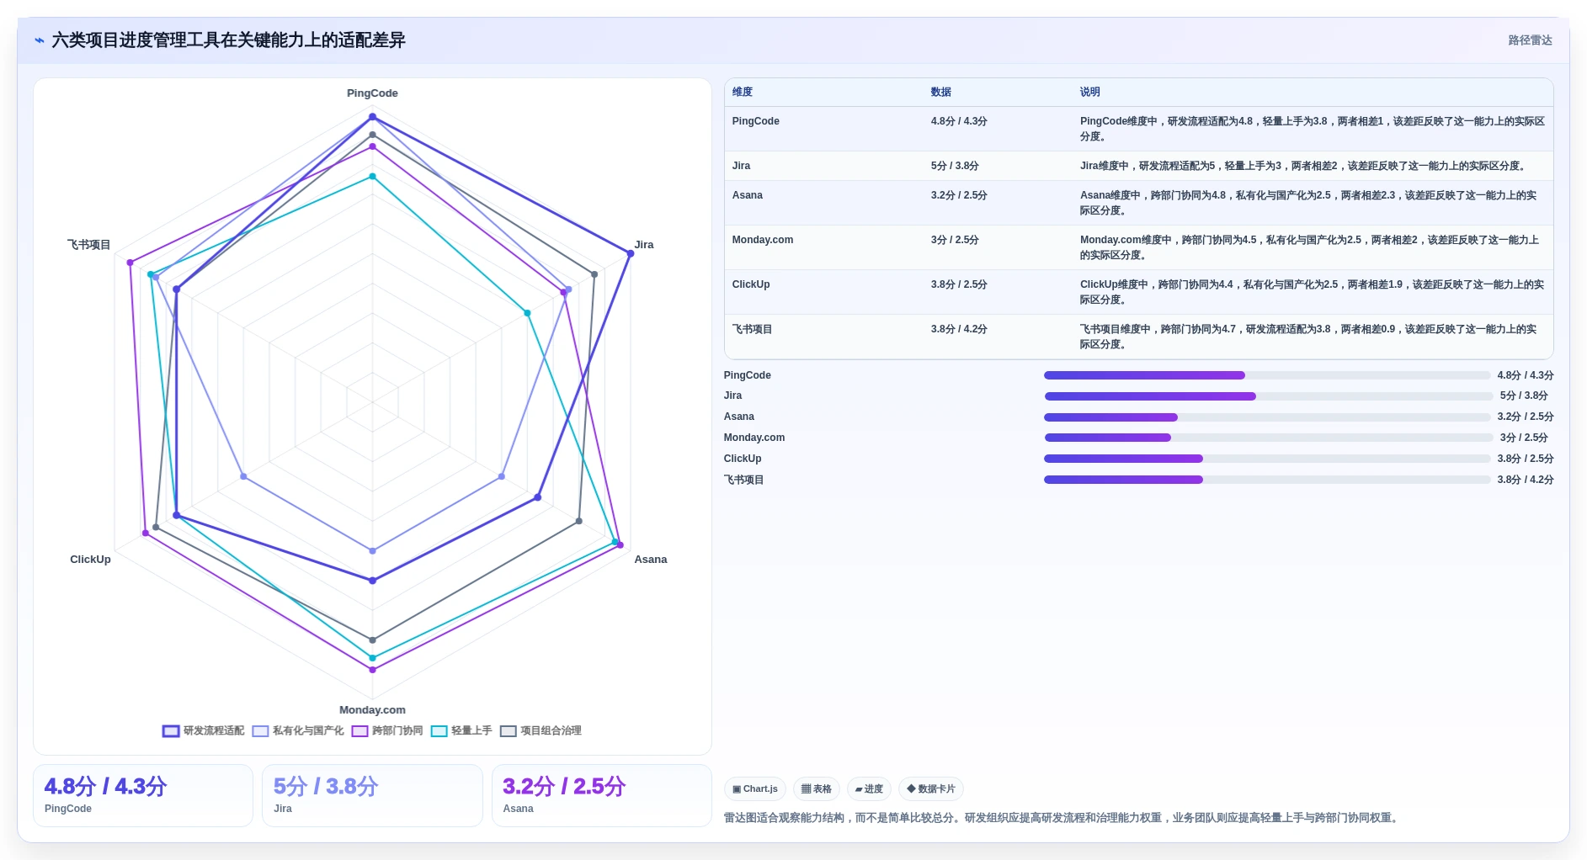Screen dimensions: 1587x860
Task: Click the 跨部门协同 data point at Monday.com axis
Action: (x=372, y=670)
